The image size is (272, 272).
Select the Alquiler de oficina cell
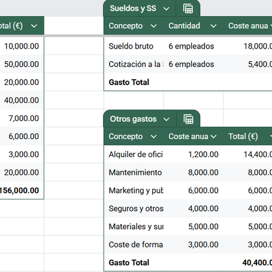coord(135,155)
